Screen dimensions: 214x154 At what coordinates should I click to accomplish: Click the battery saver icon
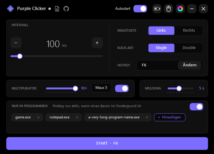(157, 9)
